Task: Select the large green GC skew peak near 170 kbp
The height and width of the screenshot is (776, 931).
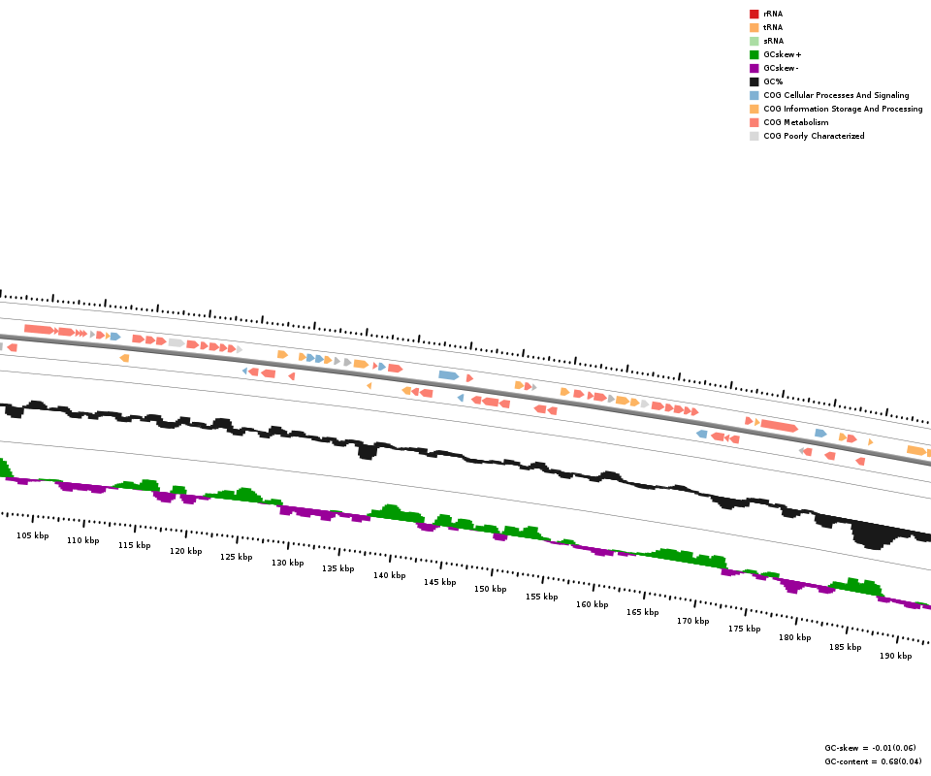Action: click(x=690, y=558)
